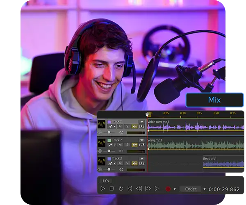The image size is (246, 205).
Task: Click the Stop button
Action: click(112, 189)
